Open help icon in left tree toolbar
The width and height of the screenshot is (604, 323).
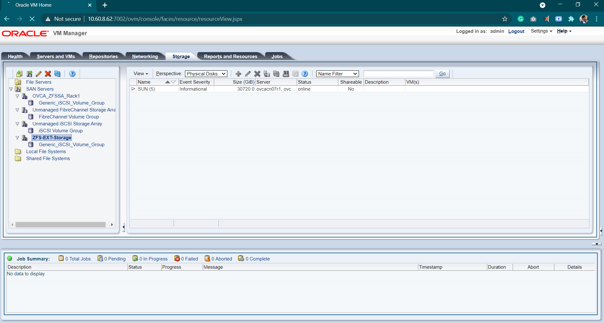pyautogui.click(x=72, y=74)
